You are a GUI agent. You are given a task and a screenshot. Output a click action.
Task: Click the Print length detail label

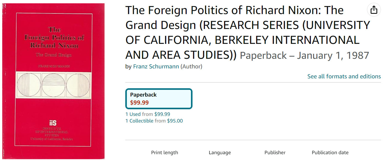(165, 153)
